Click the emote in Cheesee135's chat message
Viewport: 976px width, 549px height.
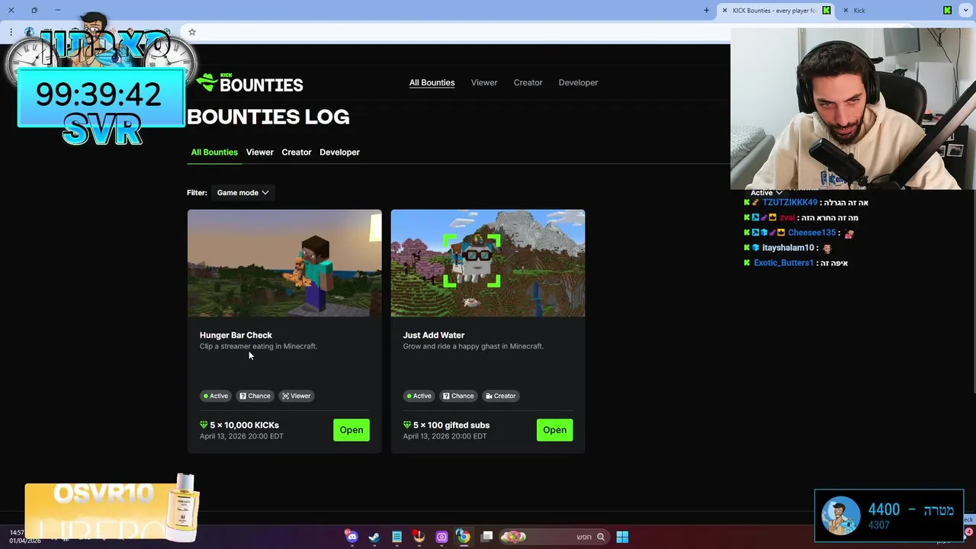tap(849, 233)
